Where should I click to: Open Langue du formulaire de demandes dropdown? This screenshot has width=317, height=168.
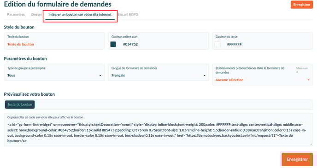pos(158,72)
